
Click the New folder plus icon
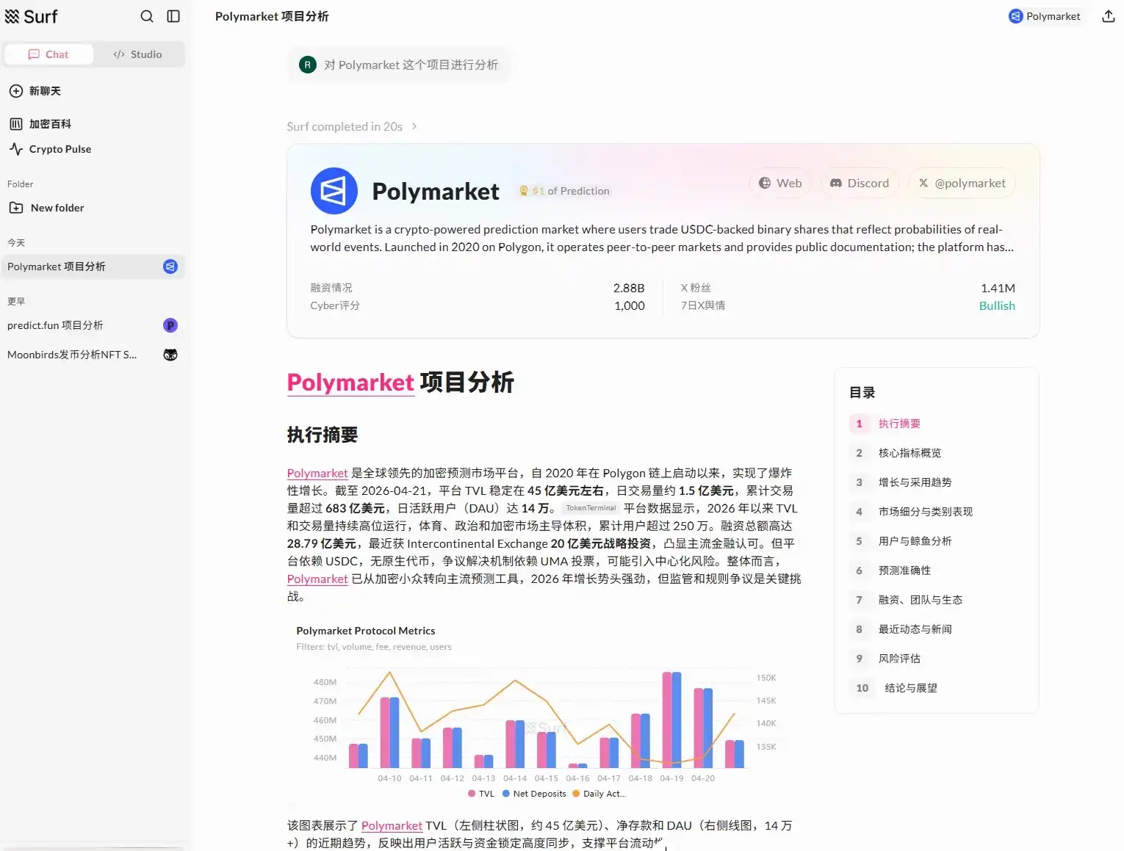click(x=16, y=208)
